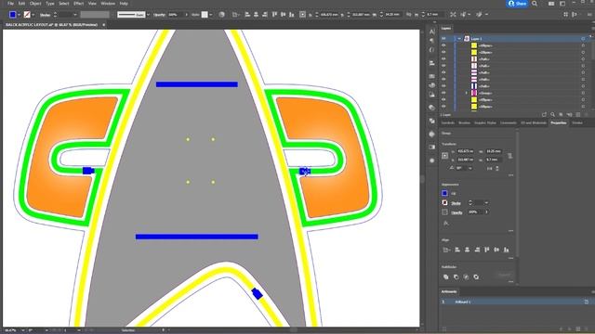
Task: Click the Fill swatch in Properties Appearance
Action: [444, 193]
